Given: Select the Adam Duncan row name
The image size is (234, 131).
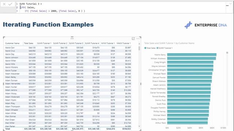Looking at the screenshot, I should (x=11, y=80).
